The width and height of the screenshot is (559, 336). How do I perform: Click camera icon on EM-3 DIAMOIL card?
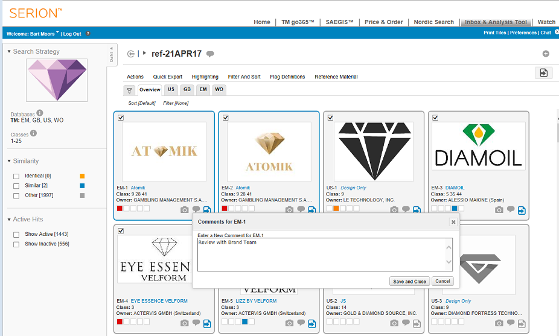click(499, 210)
